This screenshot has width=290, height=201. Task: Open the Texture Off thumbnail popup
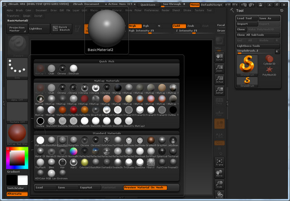pyautogui.click(x=17, y=113)
